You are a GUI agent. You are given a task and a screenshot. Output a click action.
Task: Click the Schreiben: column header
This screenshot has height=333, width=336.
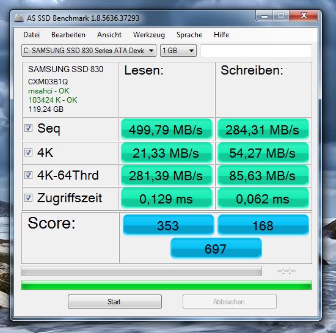click(x=252, y=70)
